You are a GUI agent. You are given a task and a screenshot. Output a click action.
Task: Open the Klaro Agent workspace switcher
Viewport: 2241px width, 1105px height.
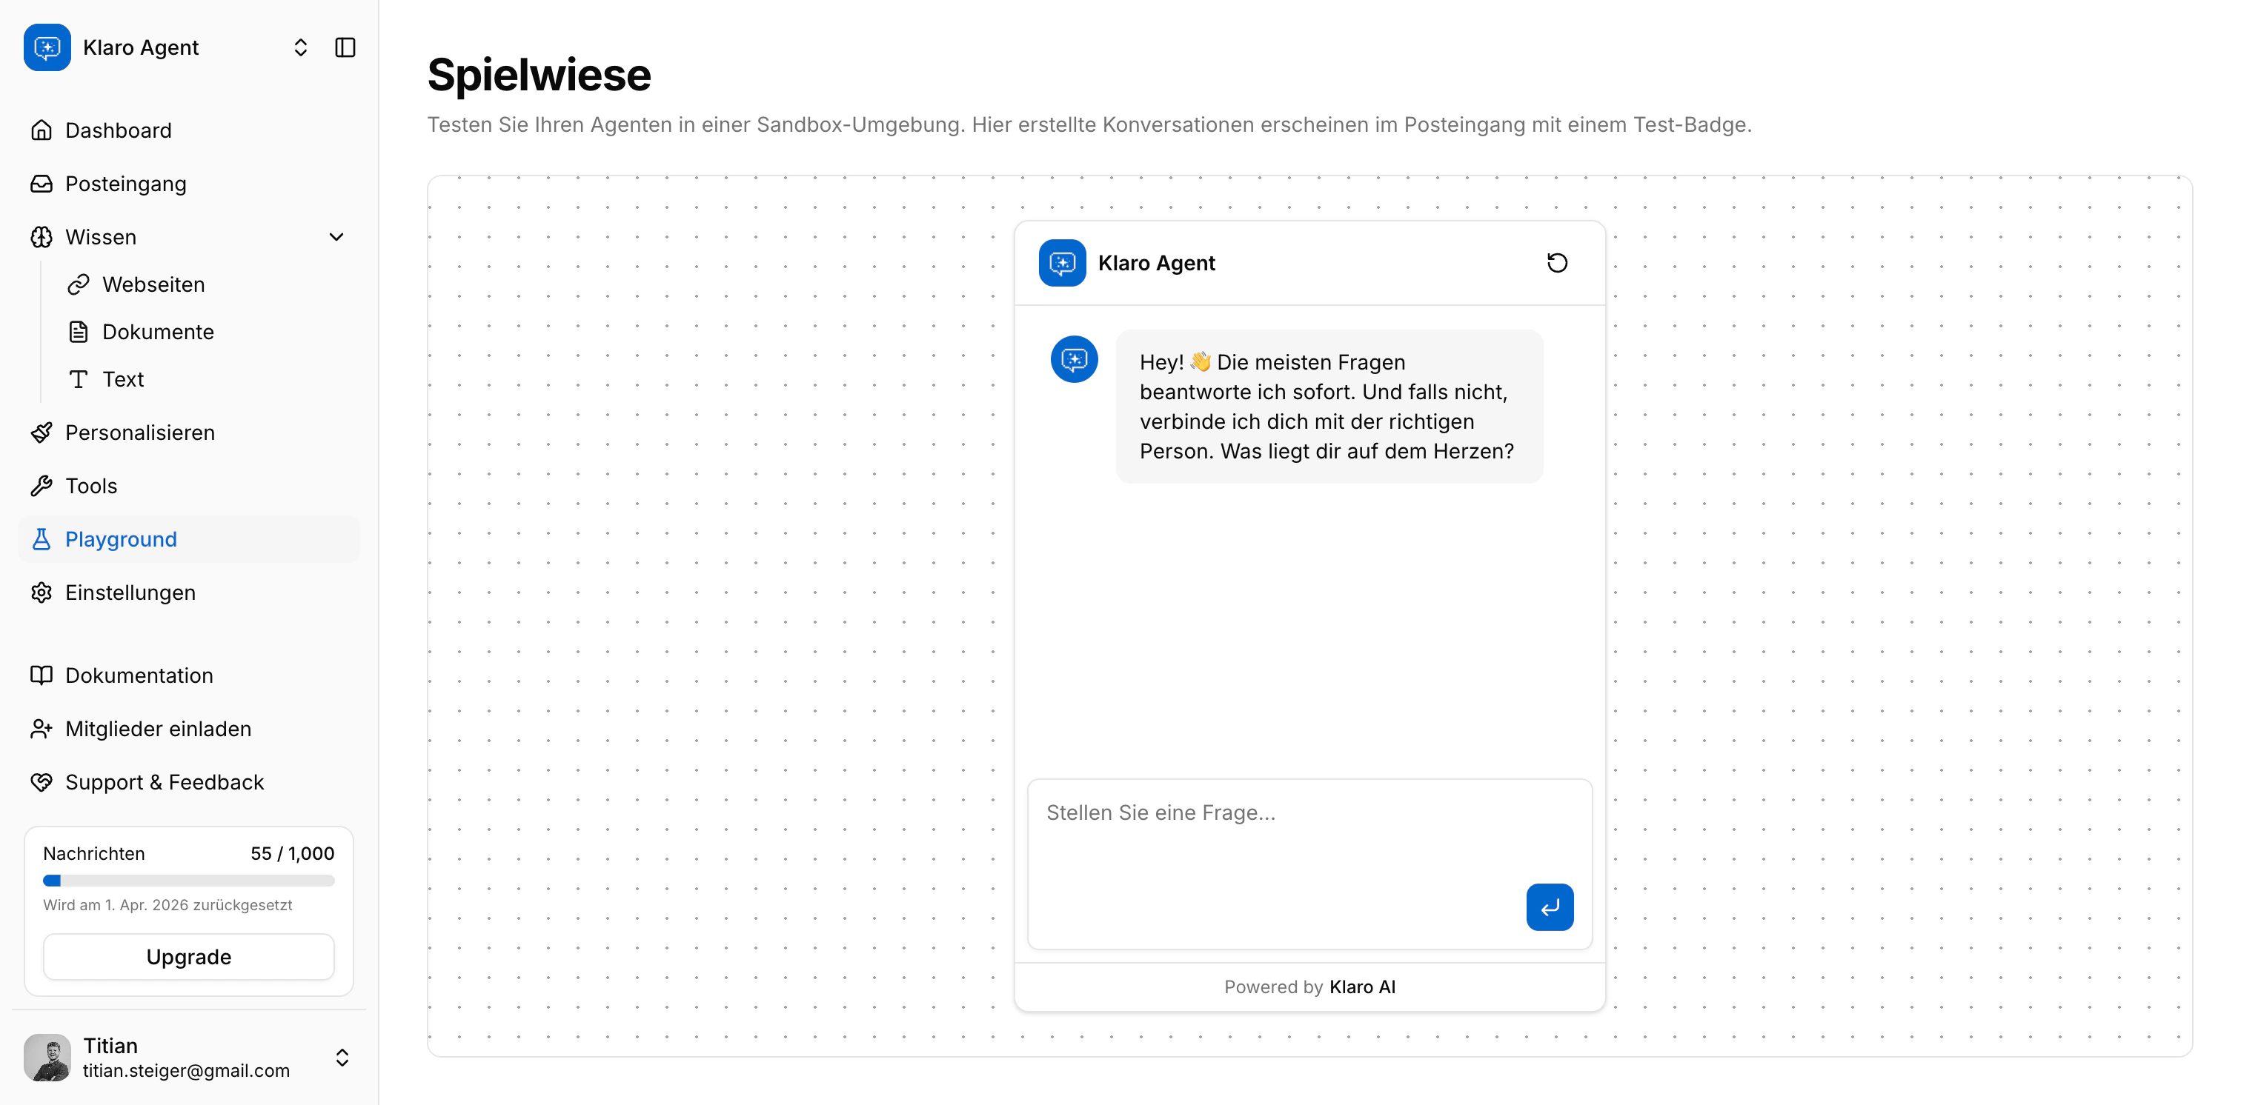tap(300, 47)
